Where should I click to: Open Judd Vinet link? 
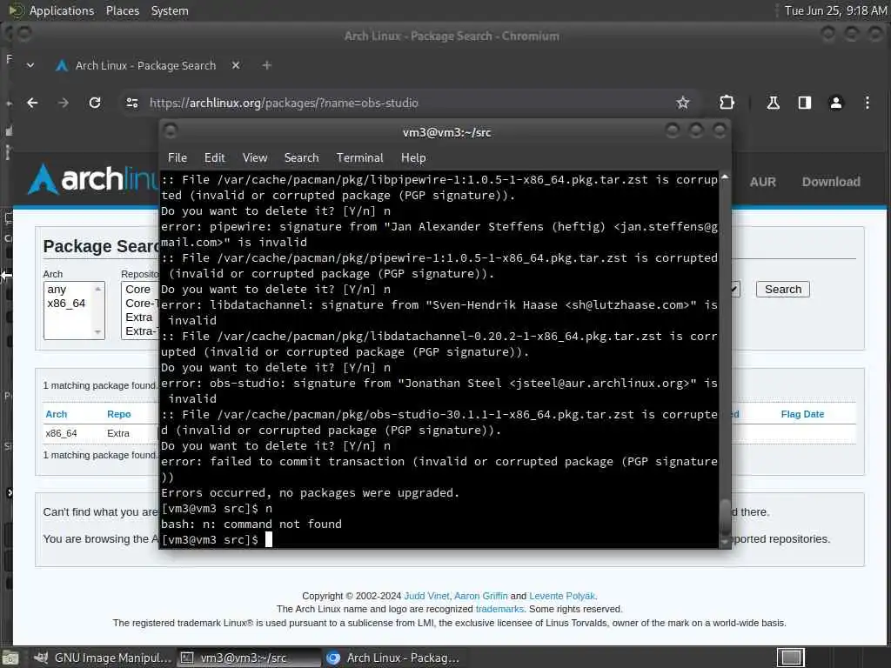pos(426,596)
